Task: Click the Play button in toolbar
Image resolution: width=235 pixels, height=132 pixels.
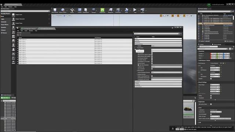Action: 135,10
